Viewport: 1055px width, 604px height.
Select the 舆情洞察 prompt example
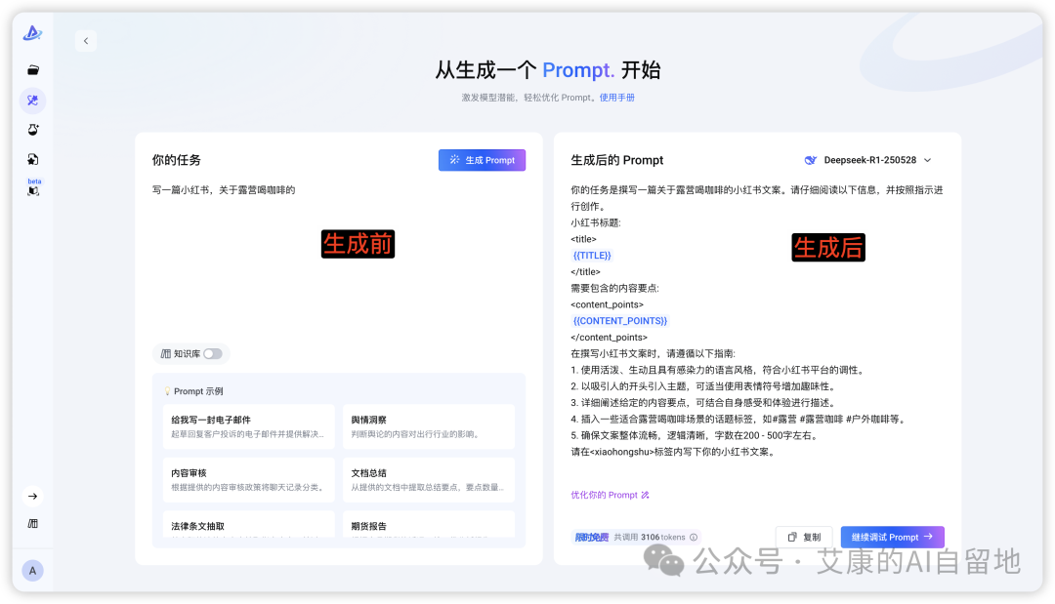[x=428, y=426]
